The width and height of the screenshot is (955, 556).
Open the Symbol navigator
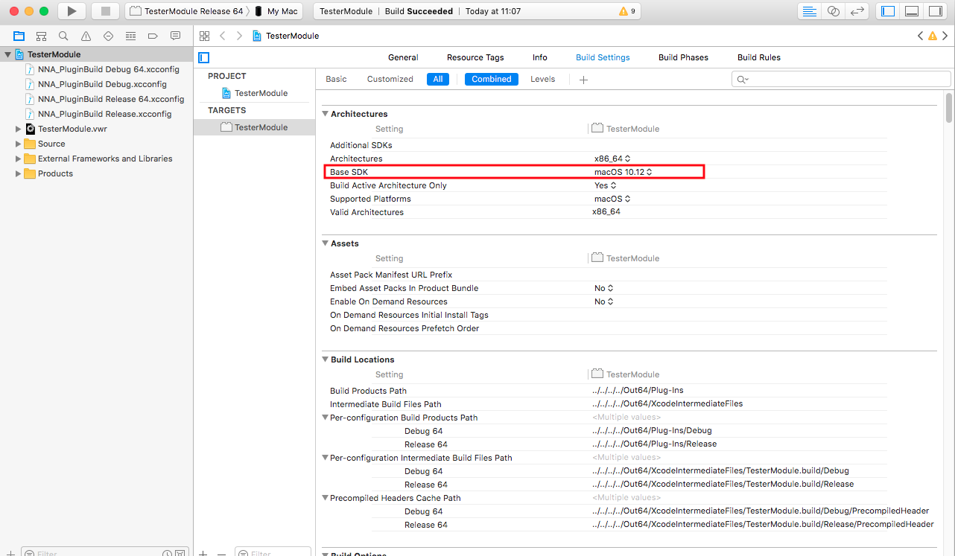41,36
